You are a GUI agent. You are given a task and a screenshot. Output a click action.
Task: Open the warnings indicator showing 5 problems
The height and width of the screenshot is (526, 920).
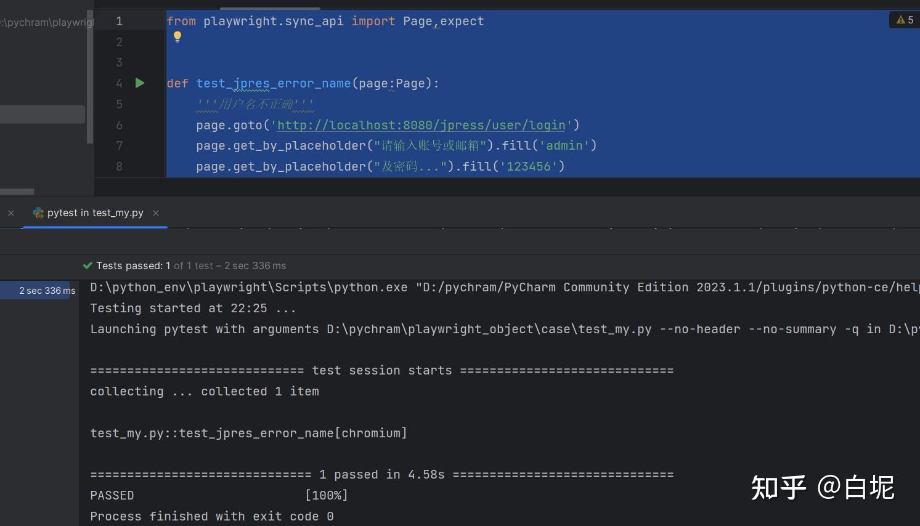(x=905, y=20)
